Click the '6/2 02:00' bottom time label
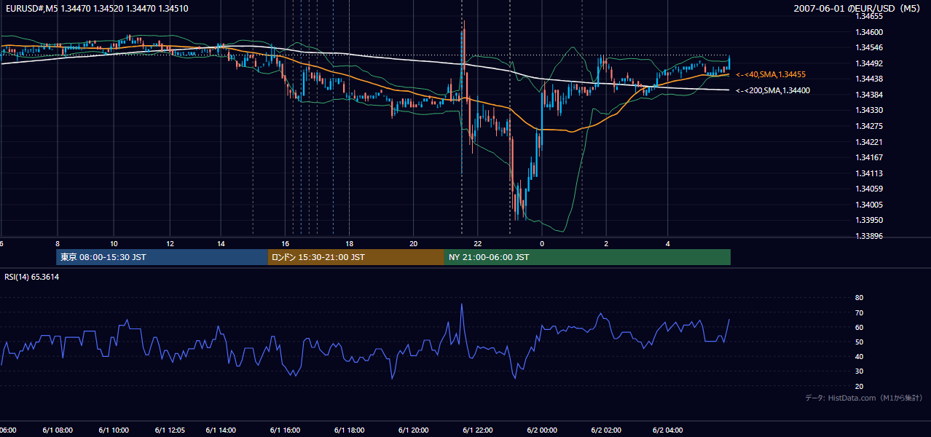 coord(606,430)
